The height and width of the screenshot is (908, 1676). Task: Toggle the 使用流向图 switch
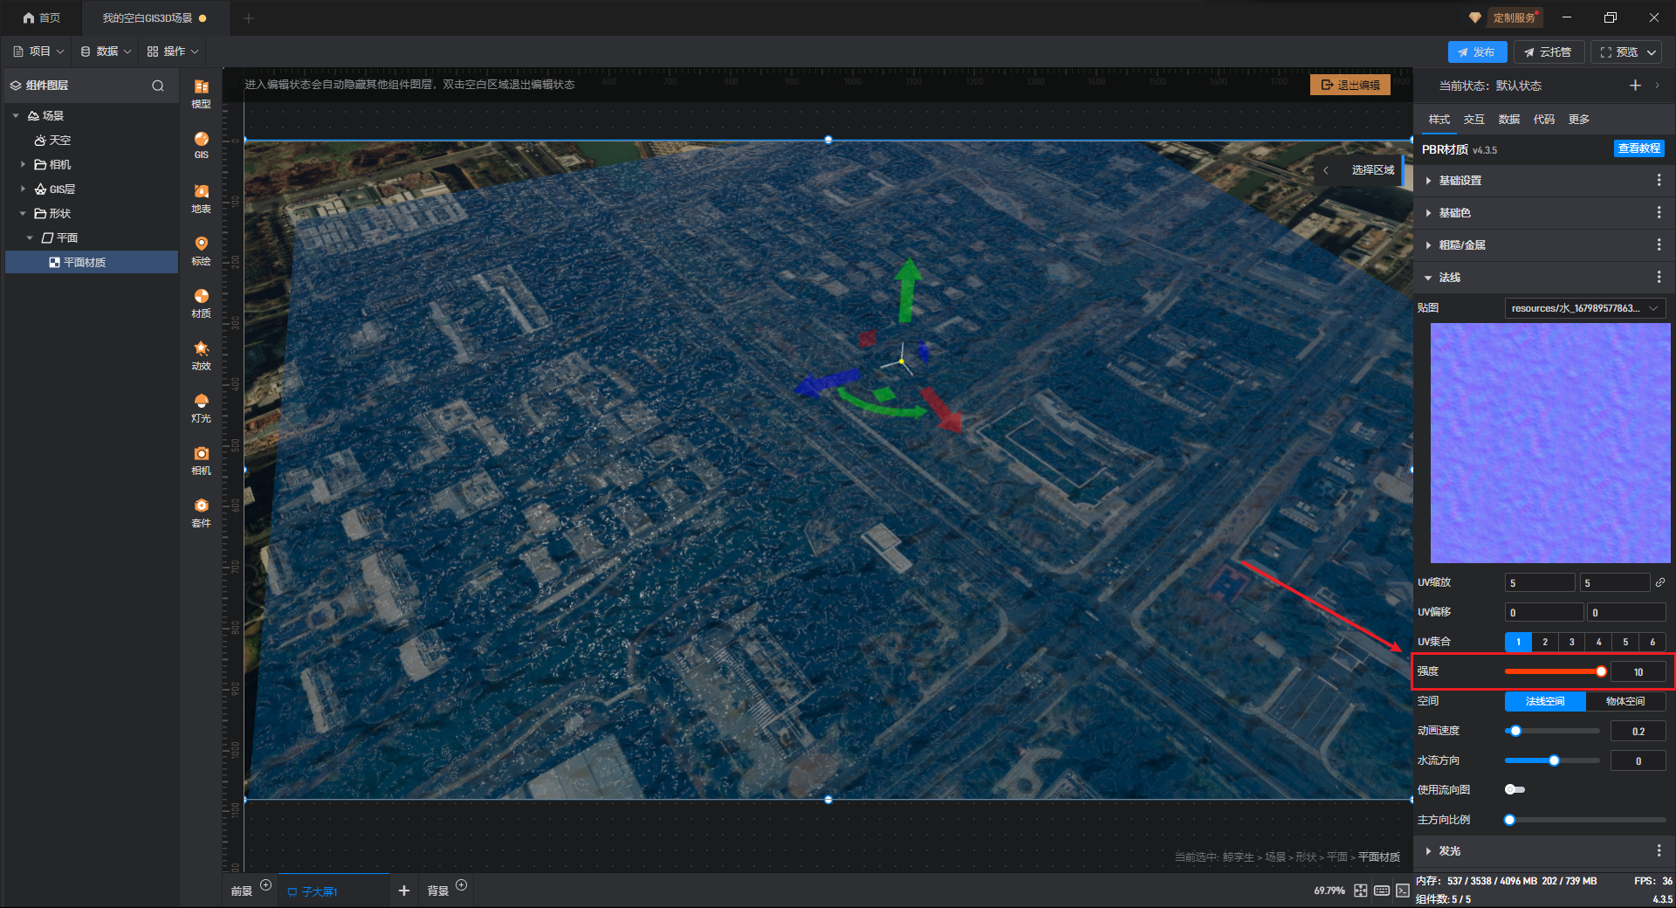(x=1515, y=790)
